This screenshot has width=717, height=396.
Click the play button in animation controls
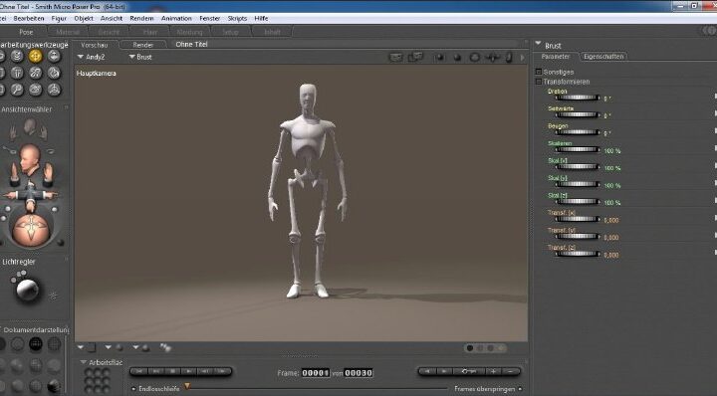(188, 371)
